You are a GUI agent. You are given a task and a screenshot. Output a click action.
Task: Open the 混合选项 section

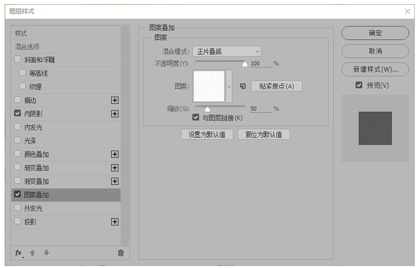(66, 47)
